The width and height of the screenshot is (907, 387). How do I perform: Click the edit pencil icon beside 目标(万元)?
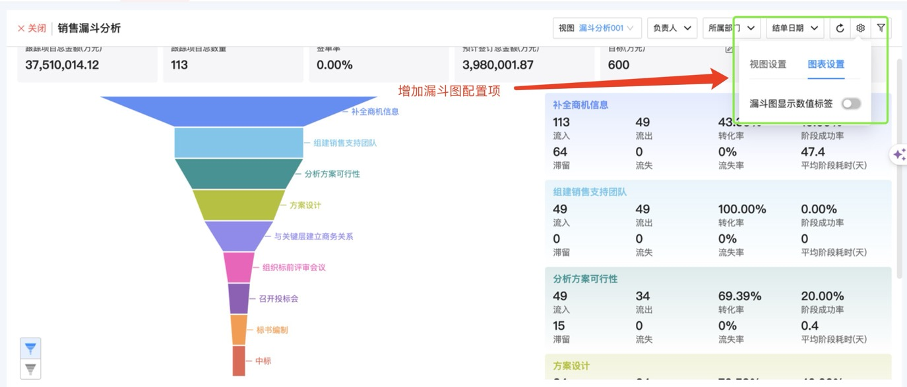click(729, 49)
